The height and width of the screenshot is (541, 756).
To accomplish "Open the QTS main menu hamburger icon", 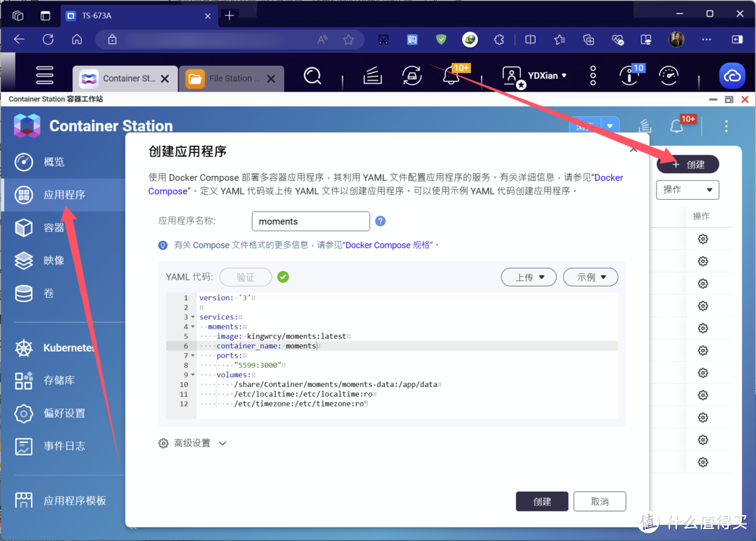I will click(45, 75).
